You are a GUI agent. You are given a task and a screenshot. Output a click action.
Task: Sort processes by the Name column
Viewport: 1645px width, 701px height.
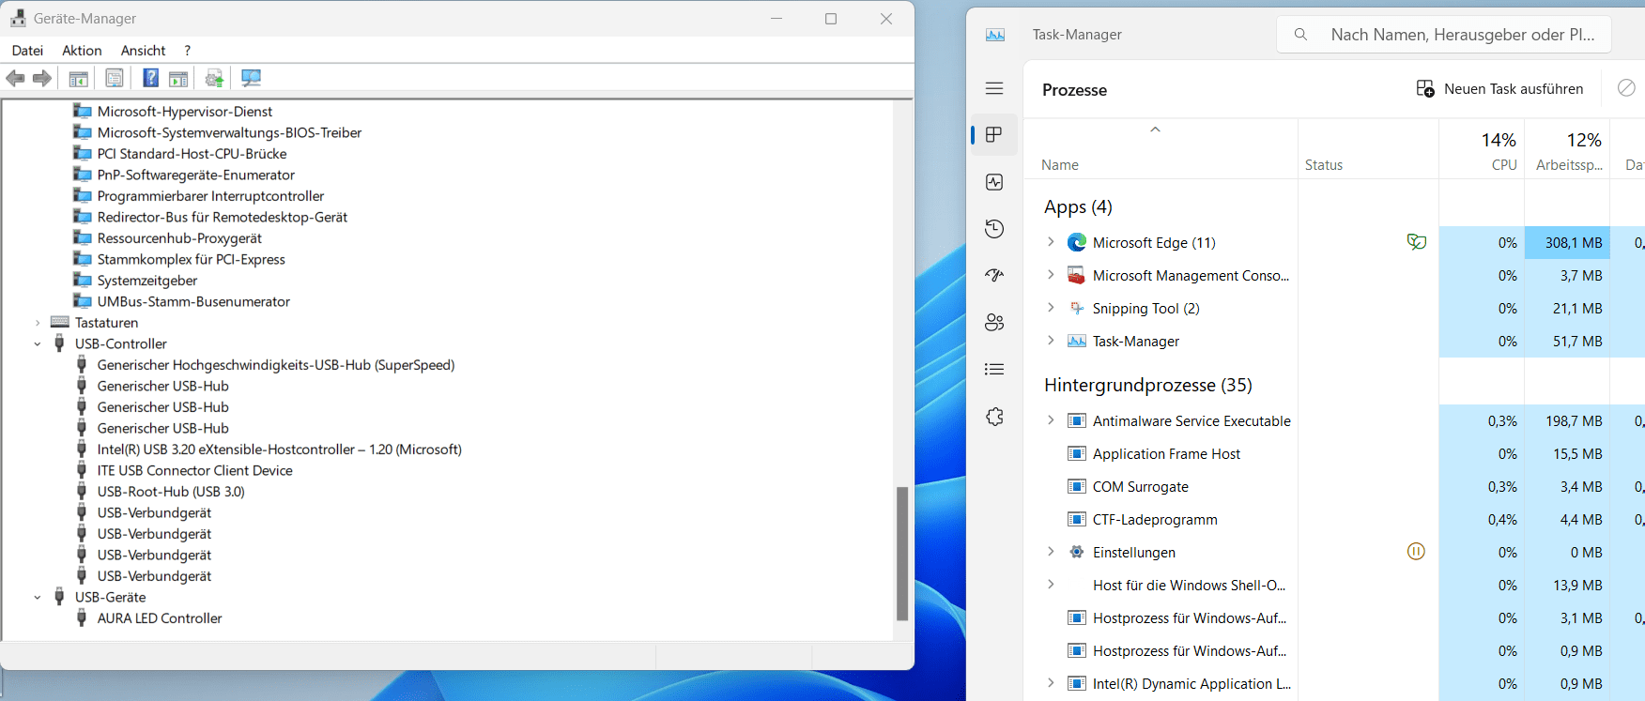(x=1060, y=165)
